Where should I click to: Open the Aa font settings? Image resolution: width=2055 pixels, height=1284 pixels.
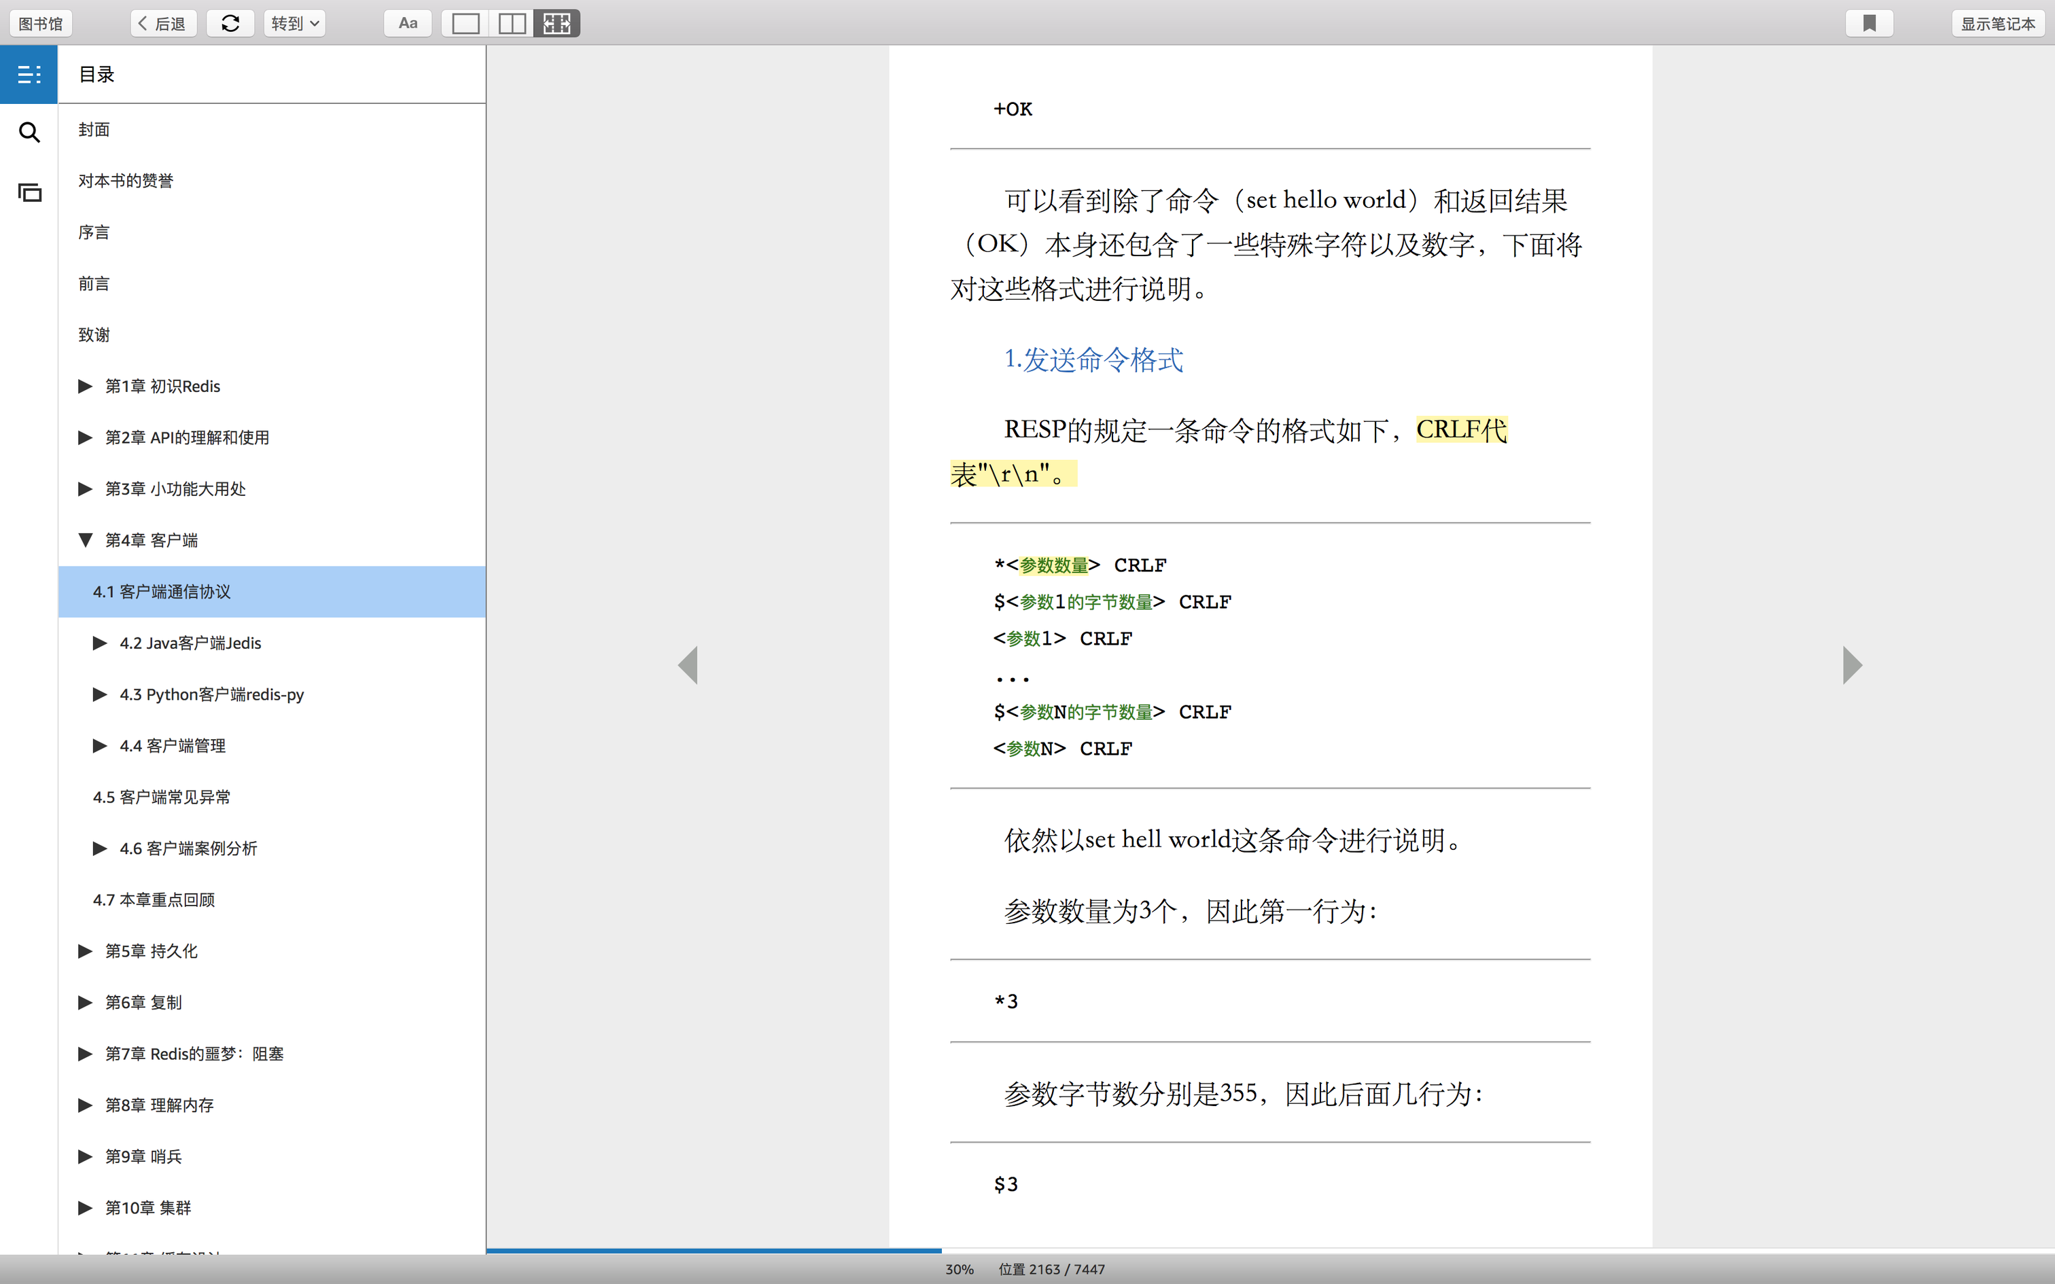408,24
